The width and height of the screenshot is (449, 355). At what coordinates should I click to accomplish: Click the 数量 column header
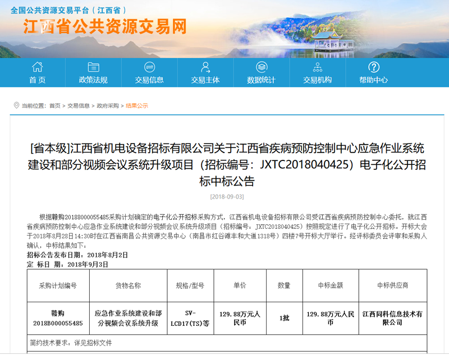pyautogui.click(x=285, y=285)
